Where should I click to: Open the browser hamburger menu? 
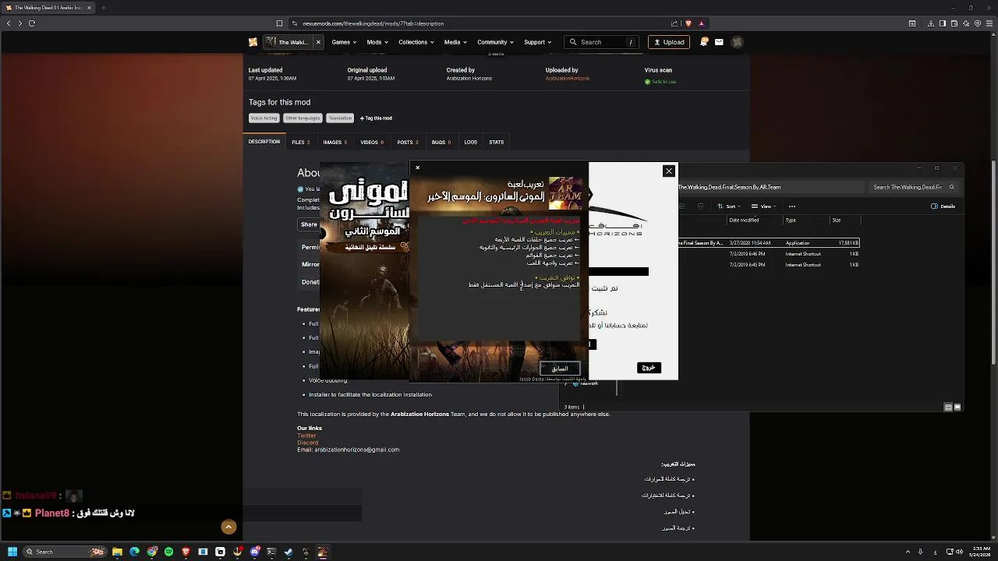click(989, 23)
